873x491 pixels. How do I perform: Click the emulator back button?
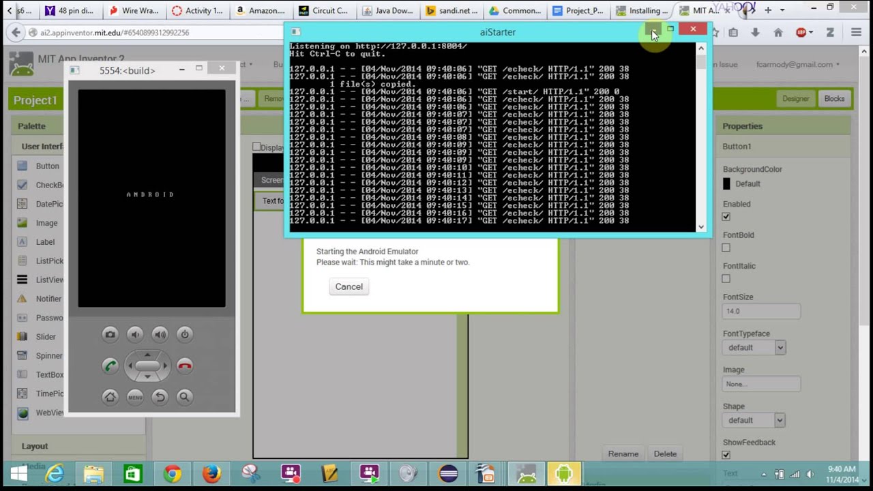coord(160,397)
